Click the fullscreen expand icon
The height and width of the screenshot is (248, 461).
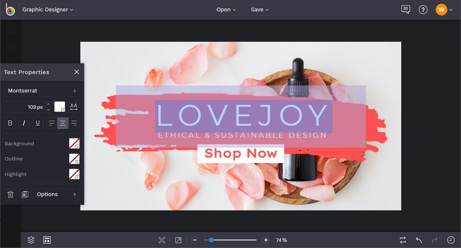pos(178,240)
